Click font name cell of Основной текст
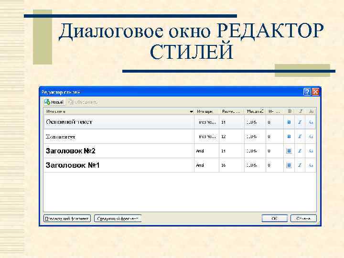Viewport: 344px width, 258px height. point(207,122)
